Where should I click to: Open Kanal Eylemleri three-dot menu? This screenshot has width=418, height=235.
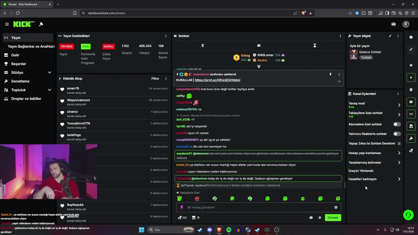tap(398, 94)
